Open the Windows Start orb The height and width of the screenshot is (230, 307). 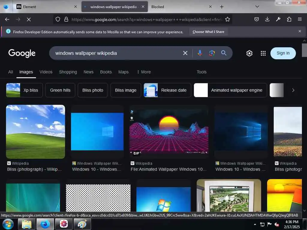(x=8, y=224)
